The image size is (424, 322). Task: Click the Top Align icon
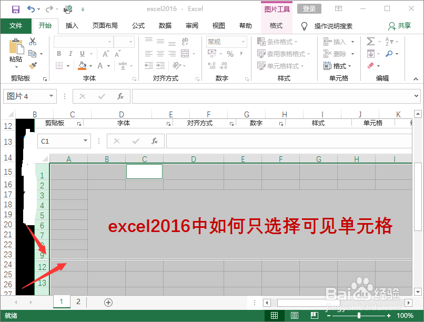coord(149,41)
